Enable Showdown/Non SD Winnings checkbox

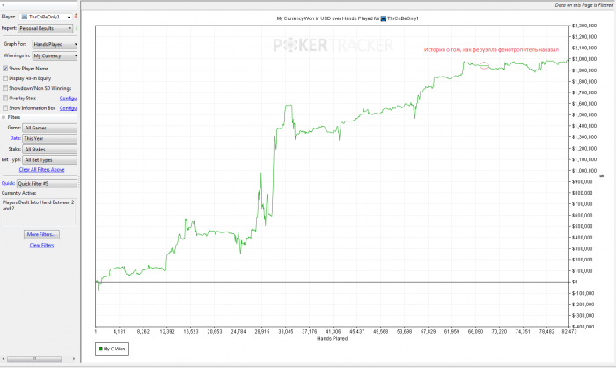click(5, 88)
